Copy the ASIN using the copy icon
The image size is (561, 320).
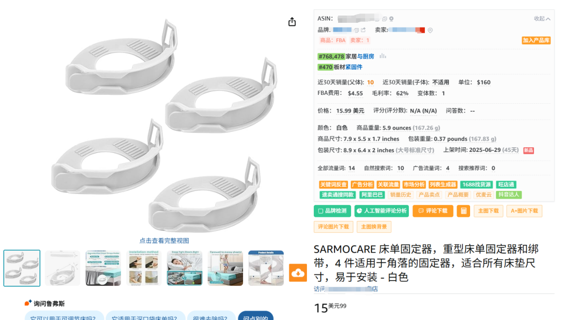click(x=384, y=19)
